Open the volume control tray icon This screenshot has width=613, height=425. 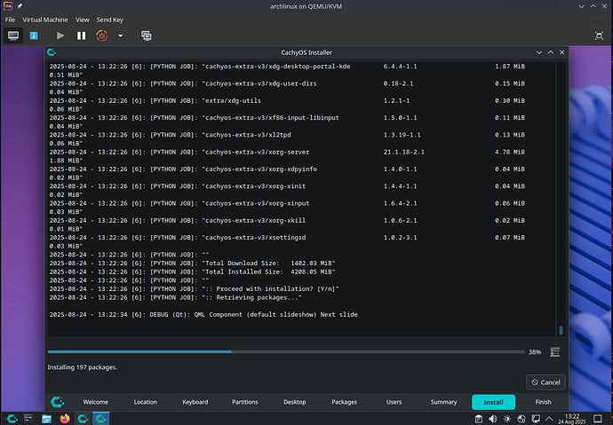point(492,419)
